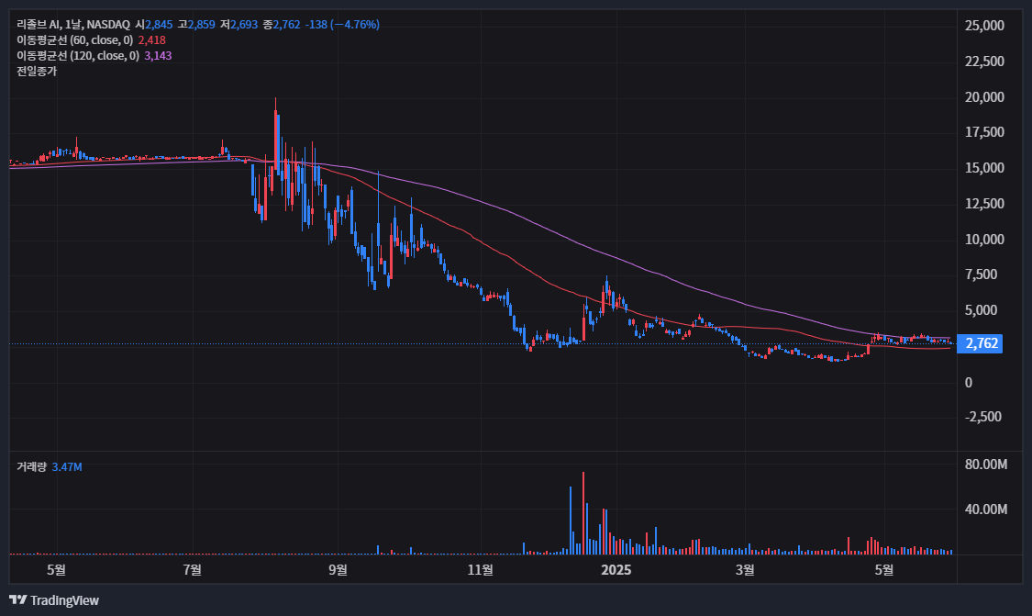Image resolution: width=1032 pixels, height=616 pixels.
Task: Click the 25,000 price axis label
Action: click(984, 26)
